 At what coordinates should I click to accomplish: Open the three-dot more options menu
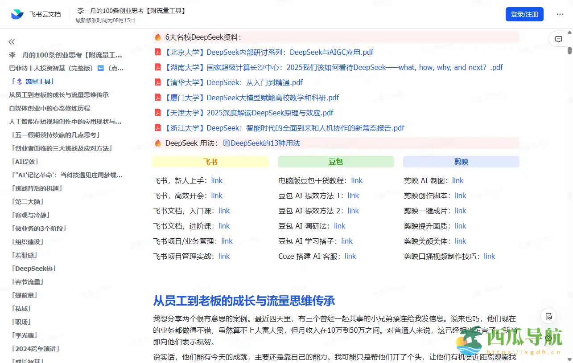(560, 14)
